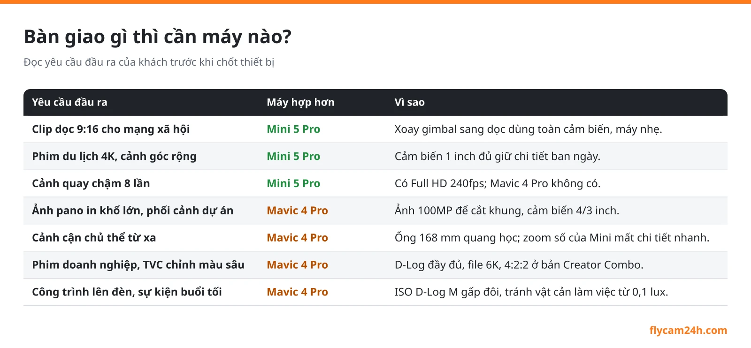This screenshot has width=751, height=348.
Task: Open the flycam24h.com link
Action: tap(688, 331)
